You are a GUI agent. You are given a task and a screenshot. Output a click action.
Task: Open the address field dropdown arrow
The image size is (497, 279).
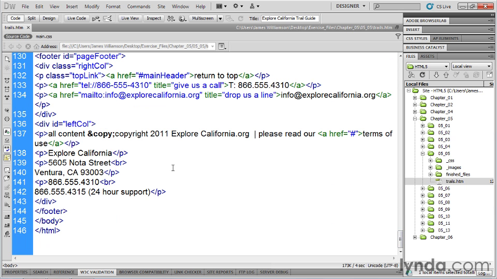[x=212, y=46]
